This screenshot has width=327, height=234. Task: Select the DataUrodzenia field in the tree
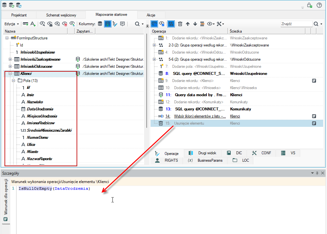tap(40, 109)
